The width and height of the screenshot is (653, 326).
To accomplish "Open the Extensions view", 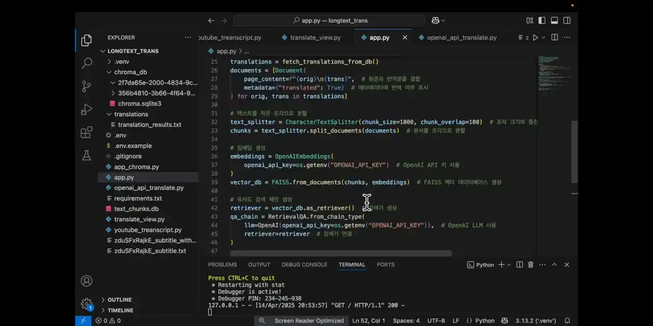I will point(87,132).
